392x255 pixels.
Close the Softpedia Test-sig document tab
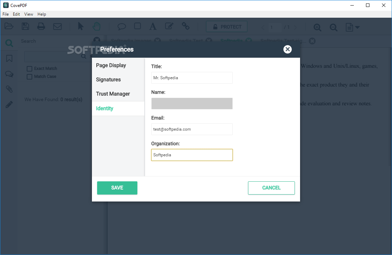click(x=312, y=41)
